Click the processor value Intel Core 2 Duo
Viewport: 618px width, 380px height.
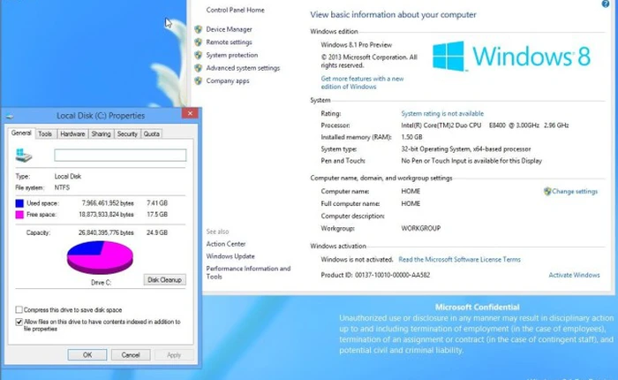[x=485, y=125]
